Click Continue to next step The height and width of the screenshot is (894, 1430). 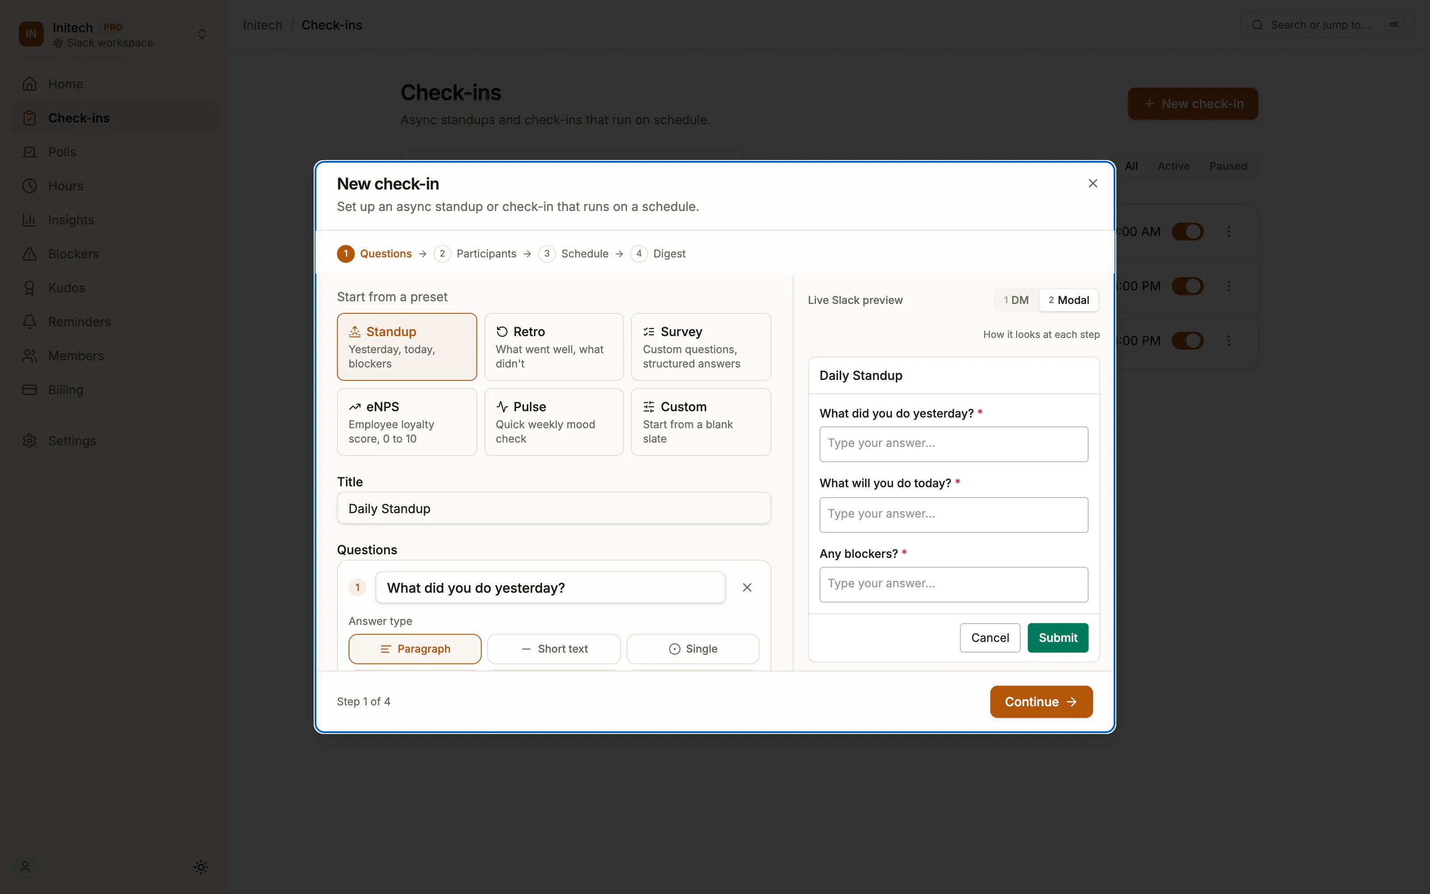point(1041,701)
